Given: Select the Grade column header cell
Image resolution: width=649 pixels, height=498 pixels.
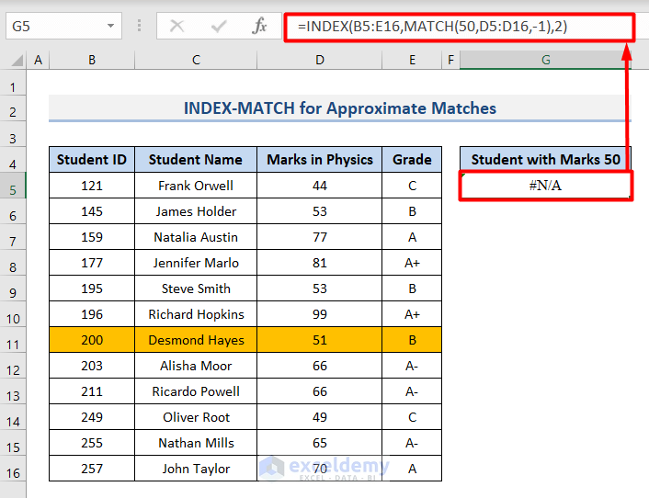Looking at the screenshot, I should point(412,160).
